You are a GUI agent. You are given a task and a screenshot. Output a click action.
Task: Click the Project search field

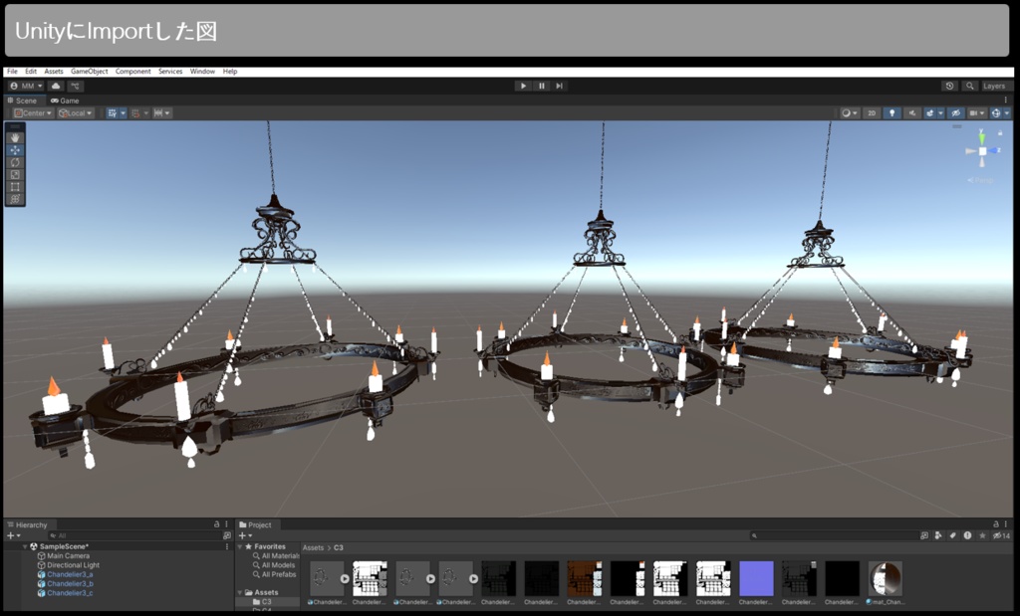(833, 536)
